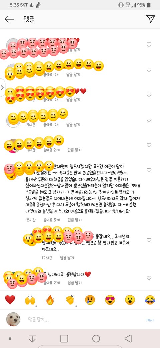Open the direct message paper-plane icon

click(x=150, y=19)
